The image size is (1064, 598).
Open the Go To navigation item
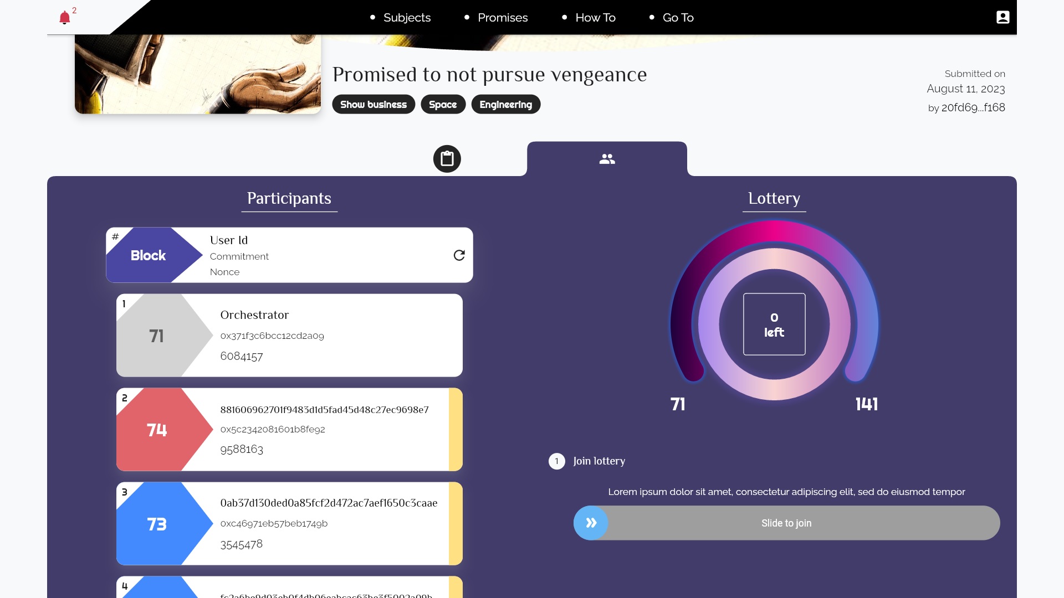678,17
